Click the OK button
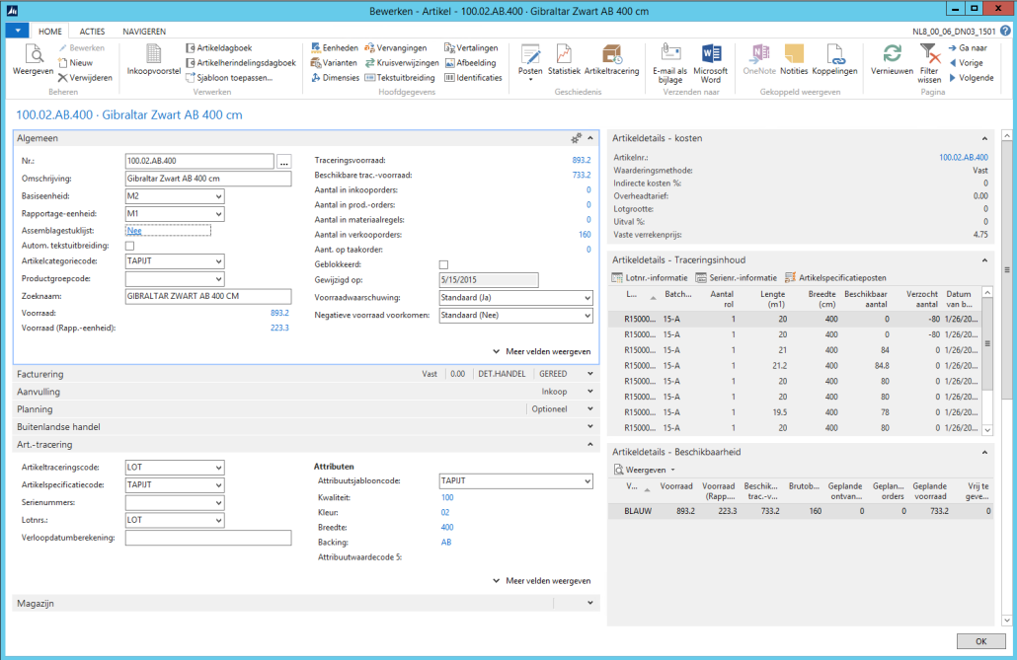This screenshot has width=1017, height=660. 980,641
